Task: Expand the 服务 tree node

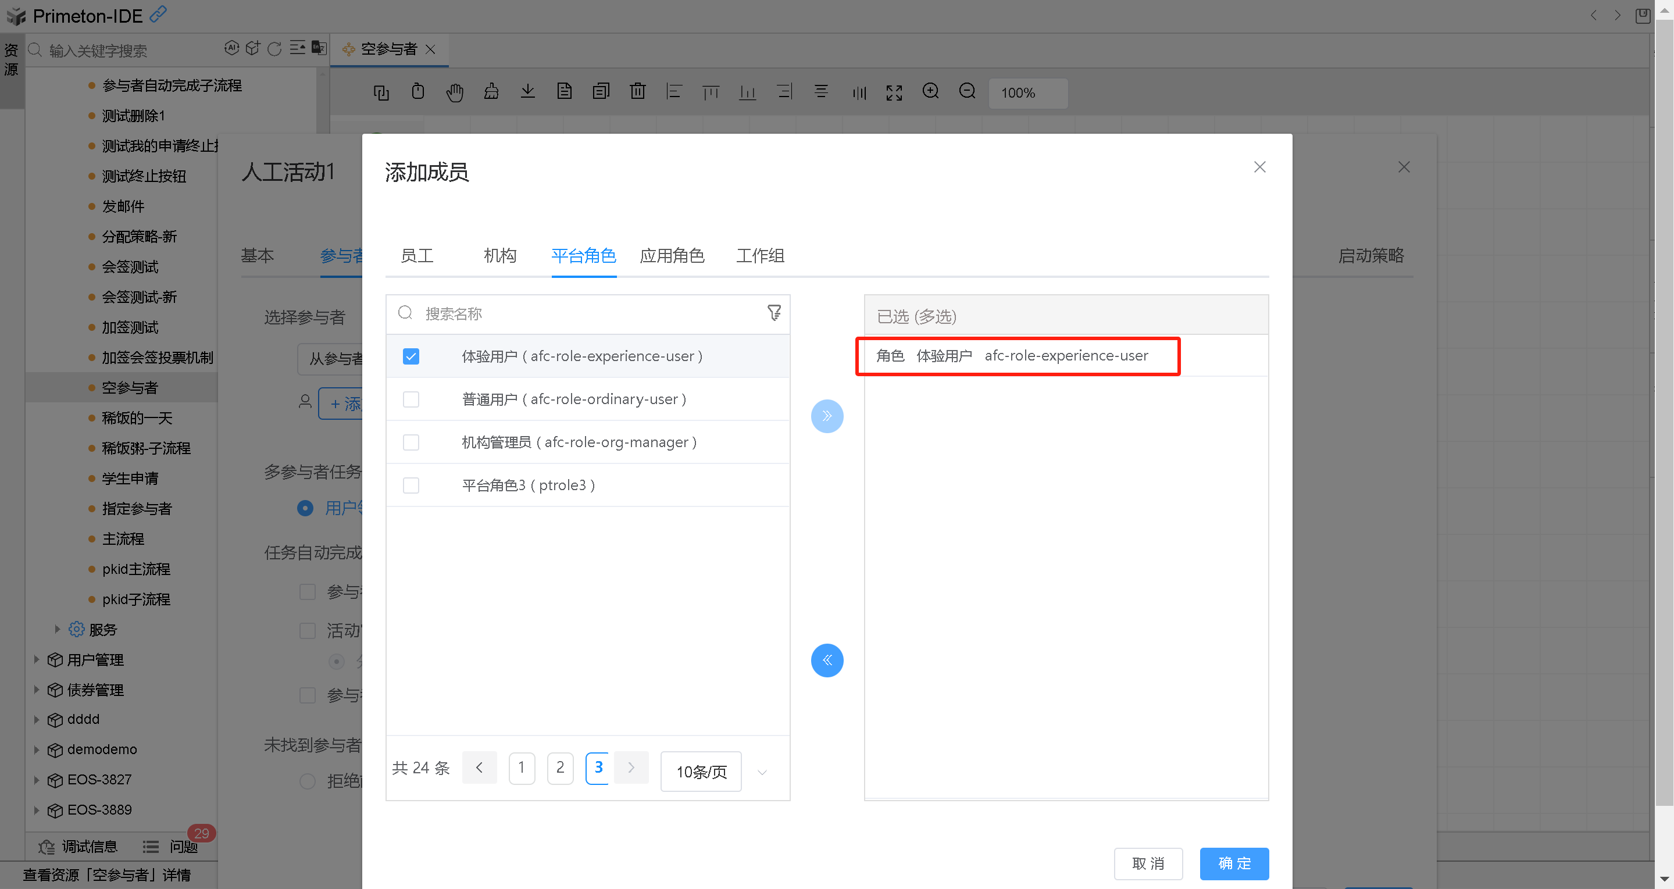Action: click(x=57, y=629)
